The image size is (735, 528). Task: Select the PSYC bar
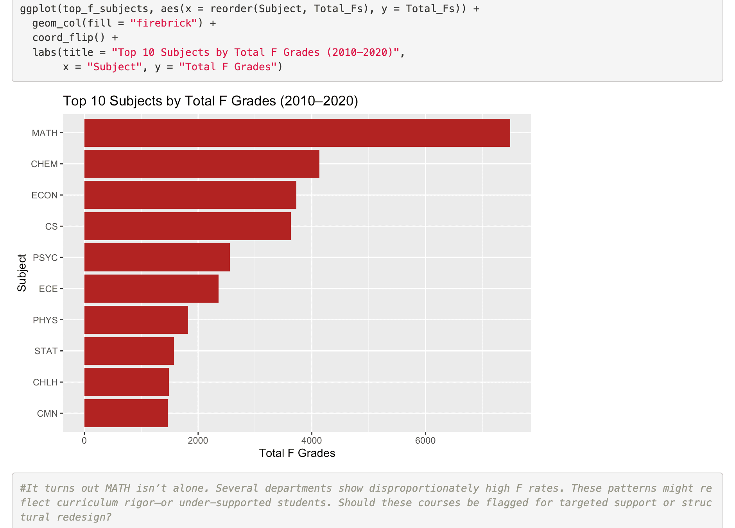coord(156,257)
